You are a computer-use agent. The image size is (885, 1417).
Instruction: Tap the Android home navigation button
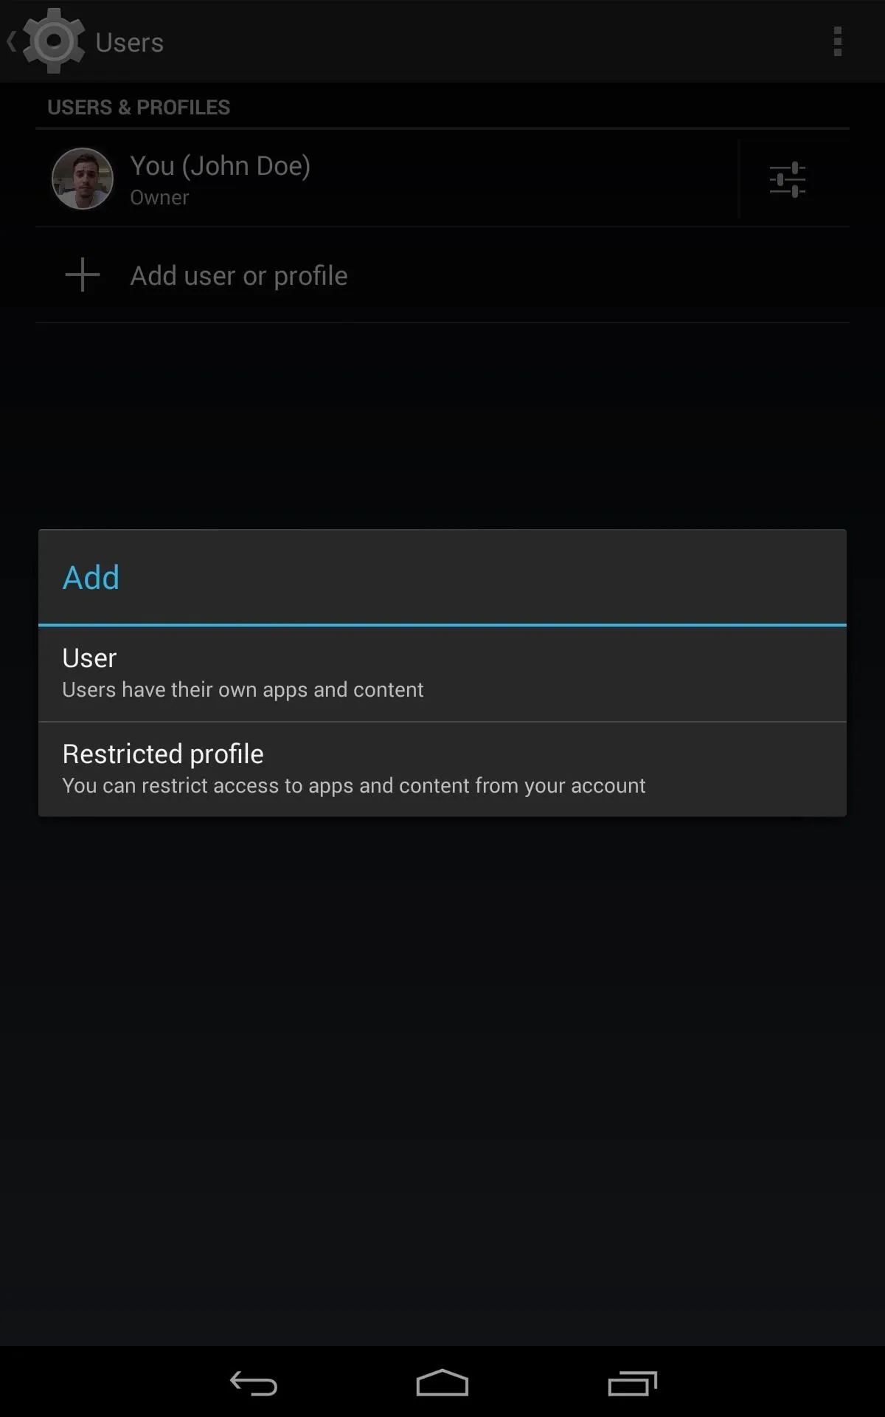click(442, 1383)
